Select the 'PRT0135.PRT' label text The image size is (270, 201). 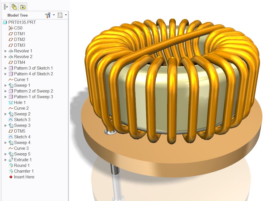pos(22,22)
